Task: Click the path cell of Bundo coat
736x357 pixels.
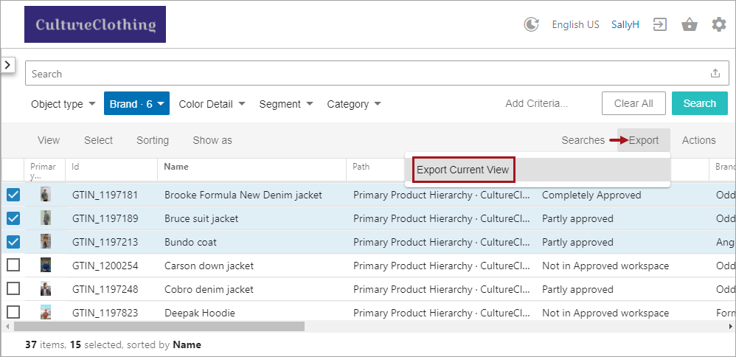Action: pos(442,242)
